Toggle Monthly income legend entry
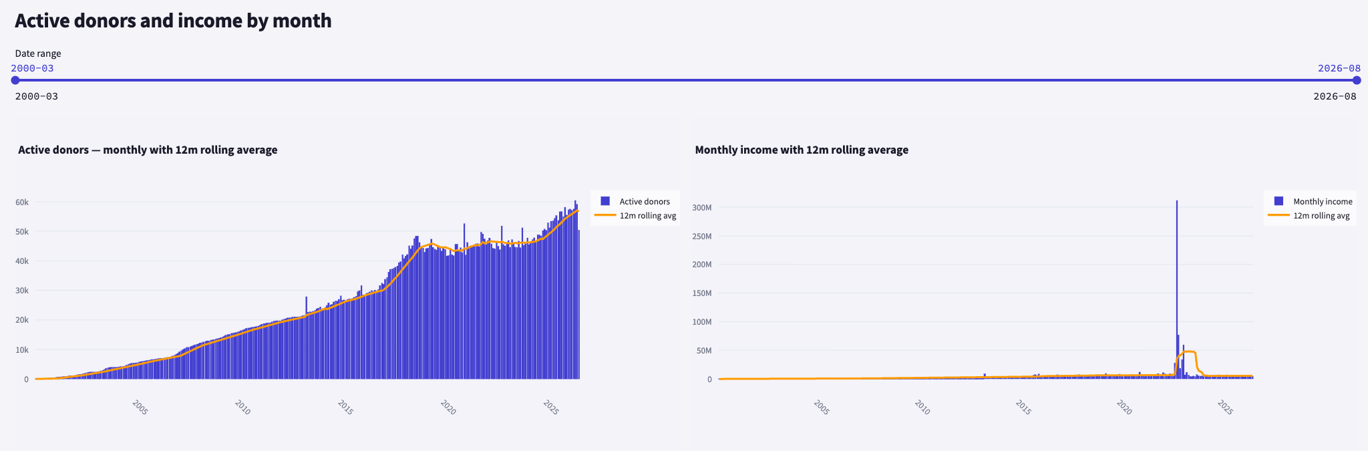1368x451 pixels. point(1313,201)
